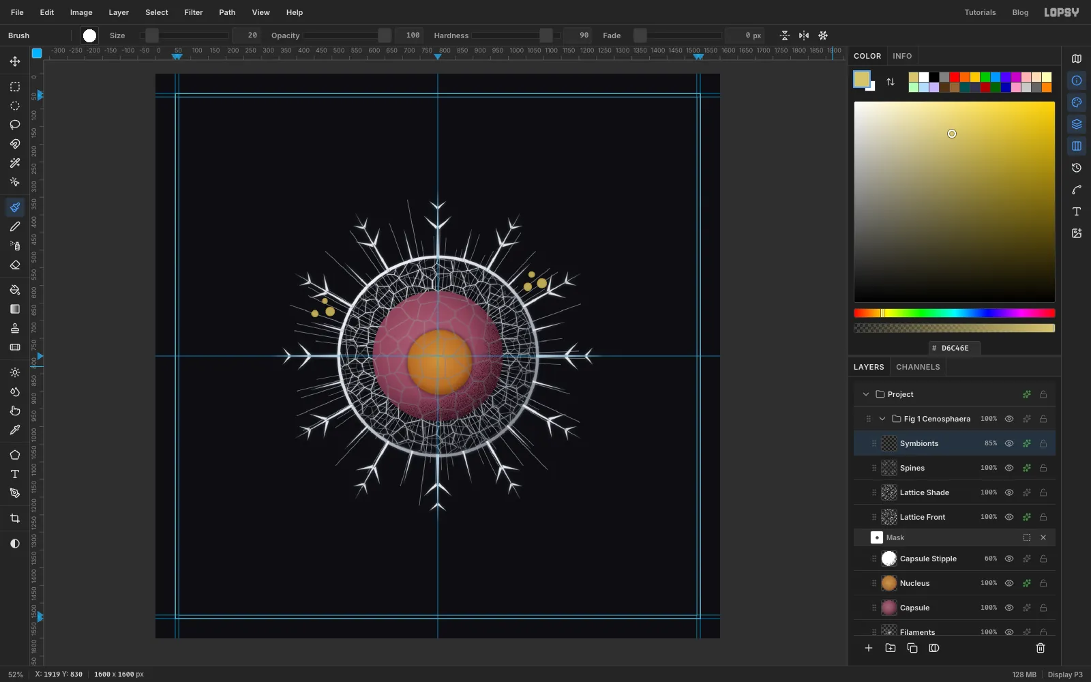Hide the Spines layer
This screenshot has width=1091, height=682.
[1009, 468]
